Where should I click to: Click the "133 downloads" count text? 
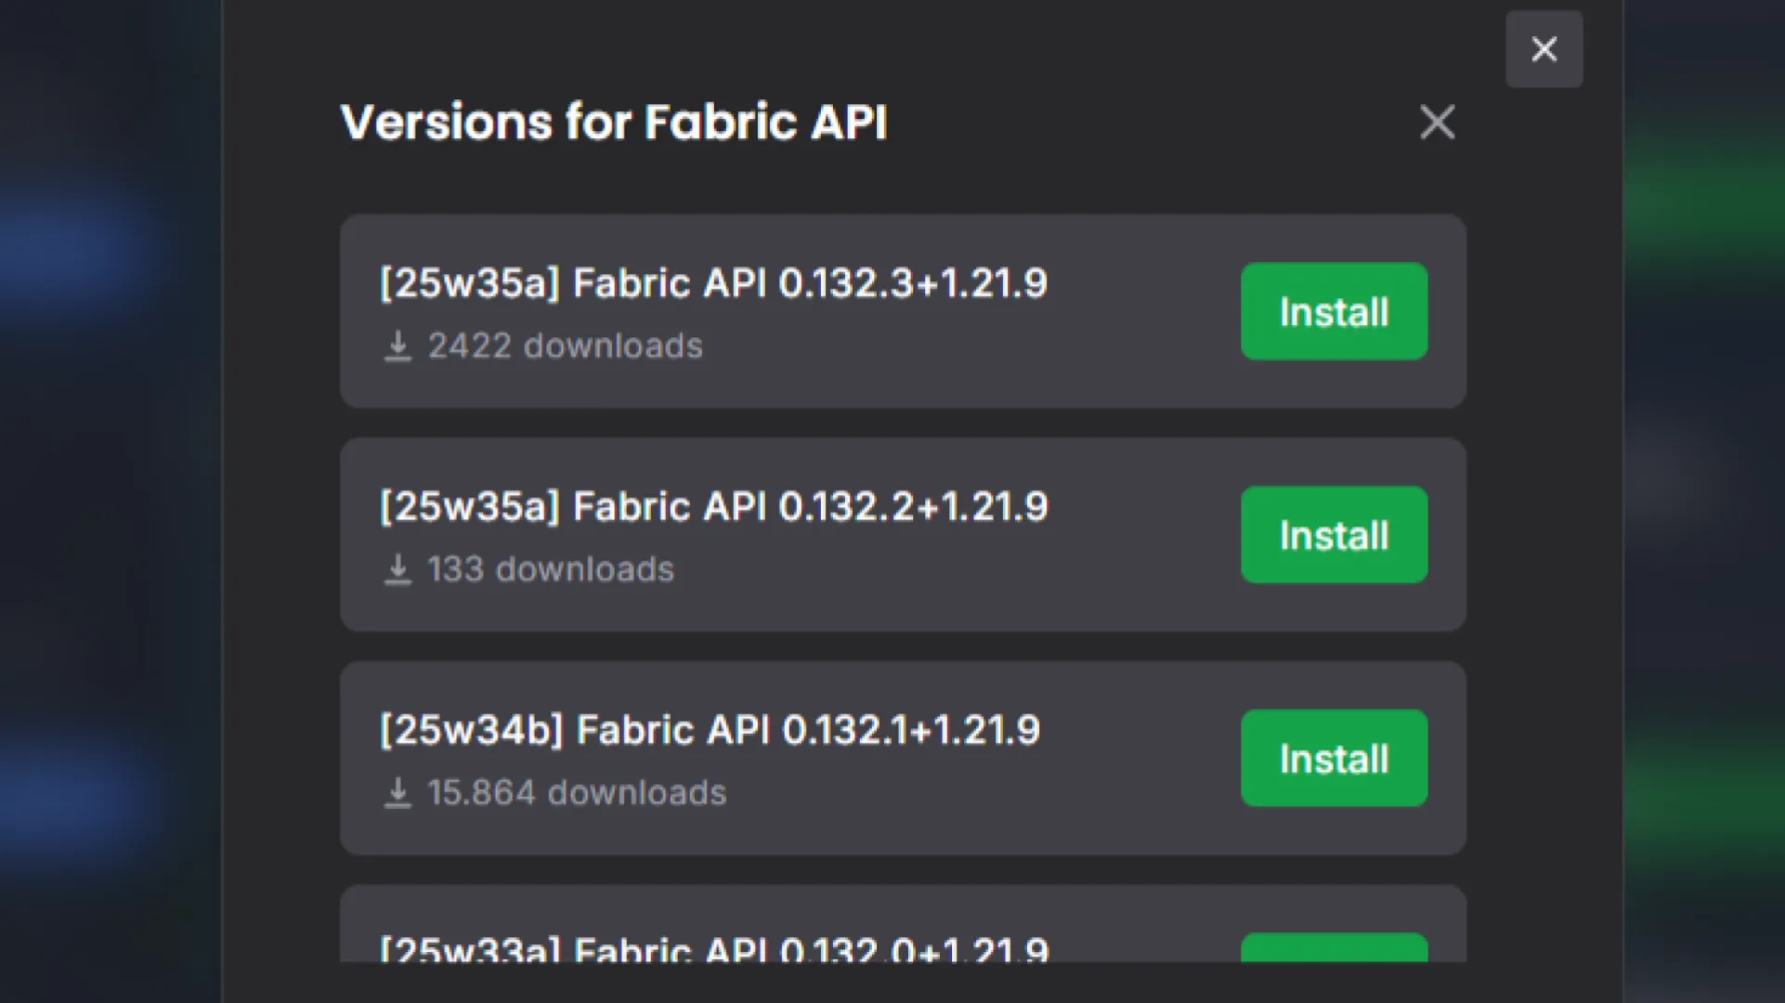point(550,569)
